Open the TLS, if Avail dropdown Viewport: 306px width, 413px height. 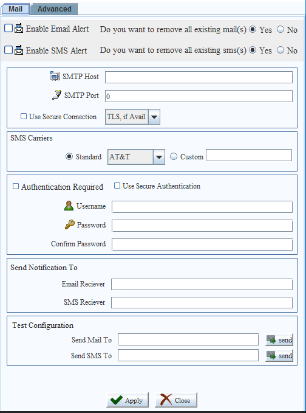tap(154, 117)
